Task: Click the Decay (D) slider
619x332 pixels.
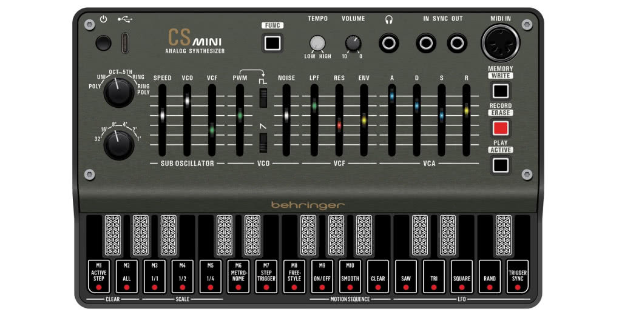Action: 416,121
